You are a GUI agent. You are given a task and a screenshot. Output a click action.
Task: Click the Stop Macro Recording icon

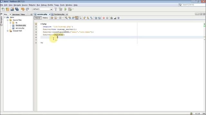pyautogui.click(x=107, y=18)
